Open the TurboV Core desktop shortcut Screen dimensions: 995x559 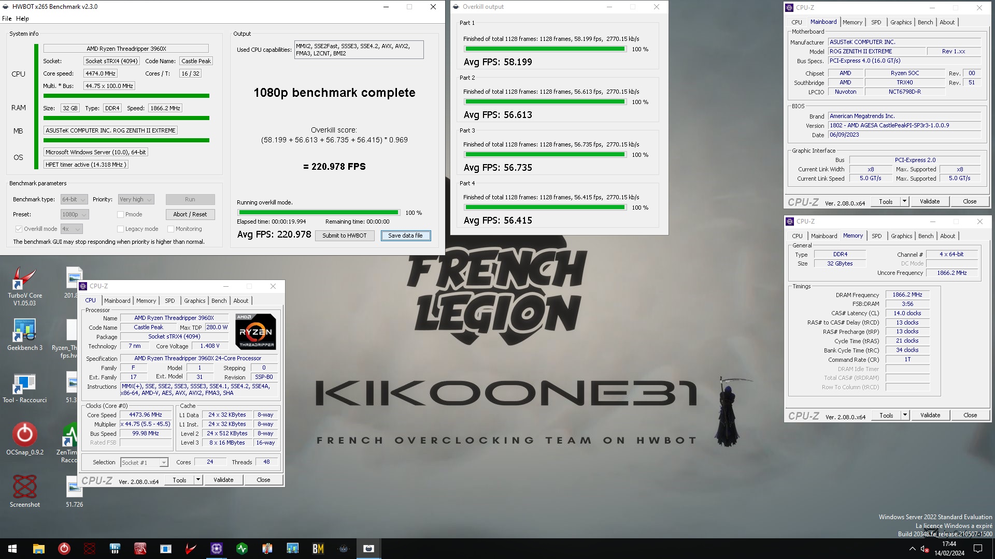click(x=24, y=286)
